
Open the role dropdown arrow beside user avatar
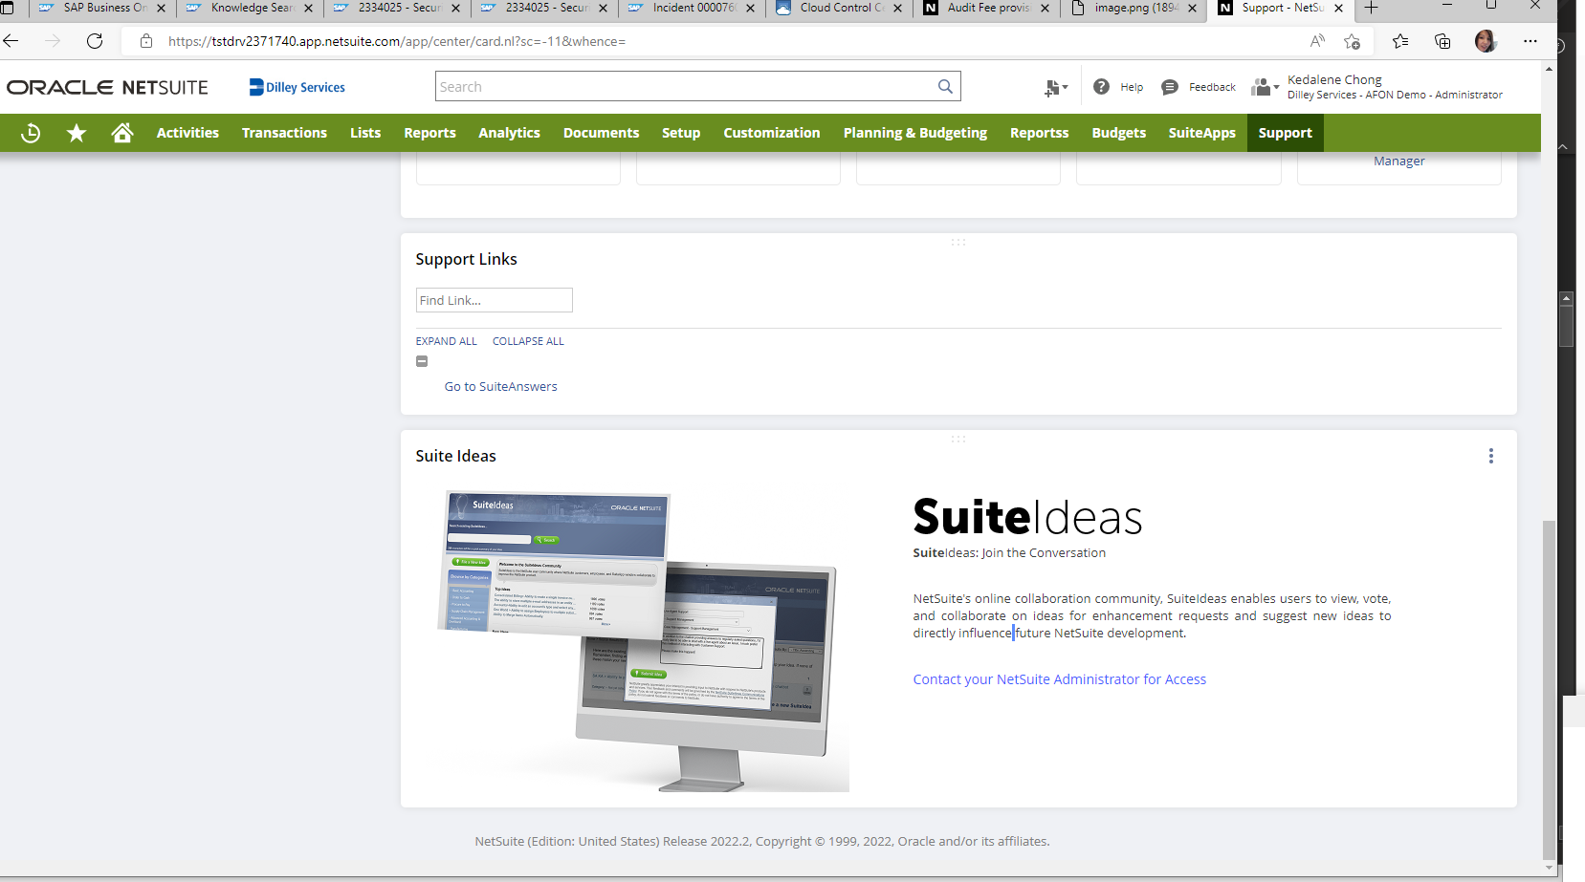click(1275, 88)
